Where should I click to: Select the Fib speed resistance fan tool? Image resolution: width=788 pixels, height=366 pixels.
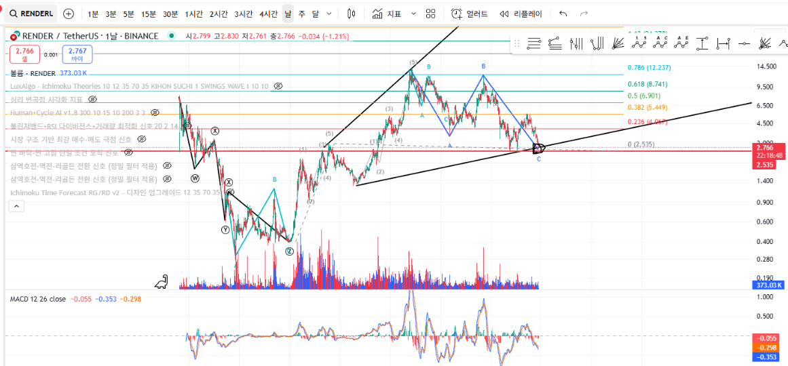click(618, 44)
